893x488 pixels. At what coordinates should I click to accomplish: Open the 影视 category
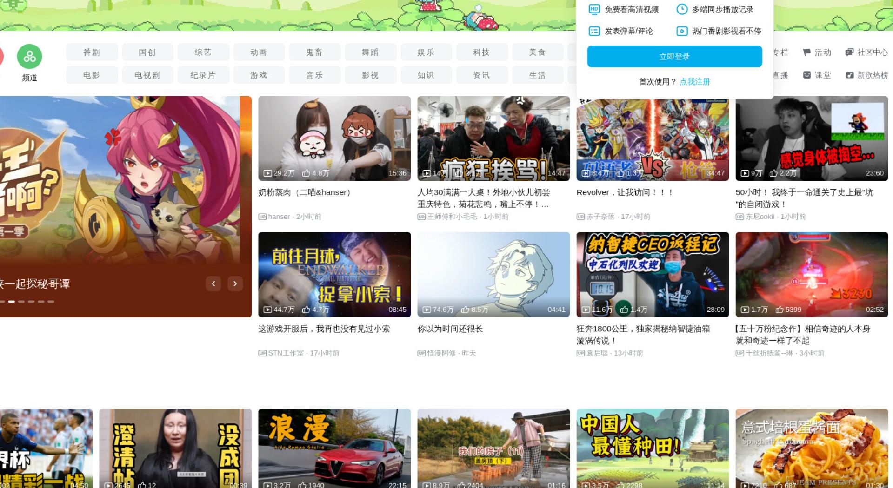pos(371,75)
